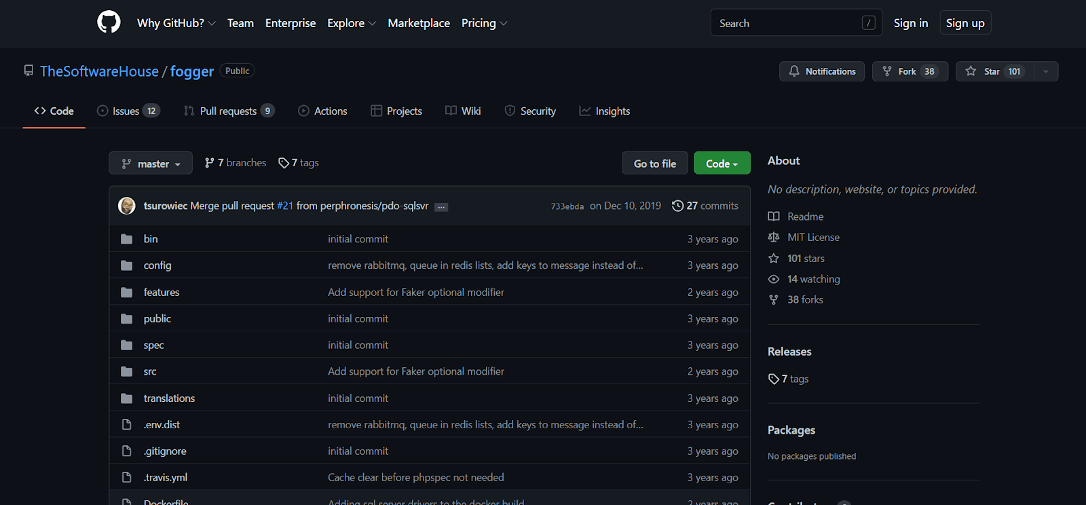
Task: Click the slash shortcut icon in the search box
Action: (x=868, y=23)
